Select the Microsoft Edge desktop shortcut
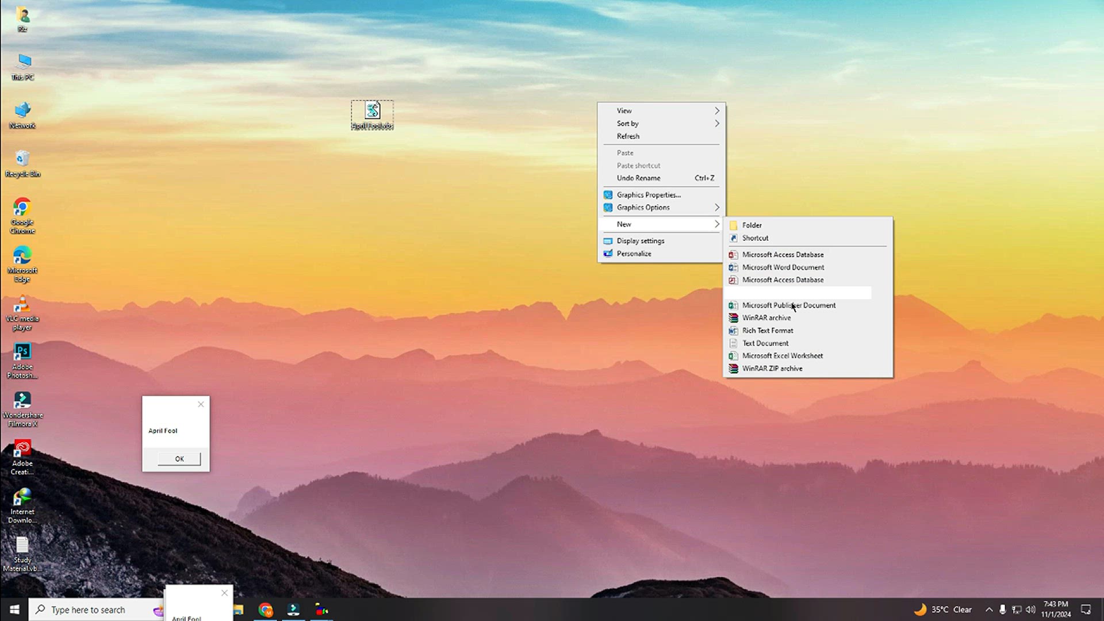Image resolution: width=1104 pixels, height=621 pixels. pos(22,264)
